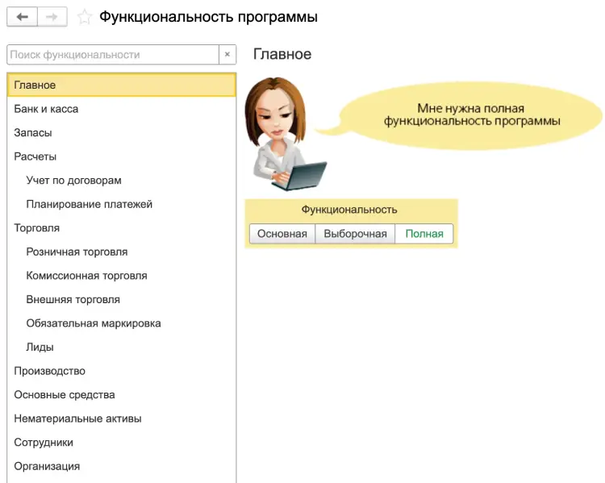The height and width of the screenshot is (483, 605).
Task: Select Планирование платежей subsection
Action: (x=89, y=204)
